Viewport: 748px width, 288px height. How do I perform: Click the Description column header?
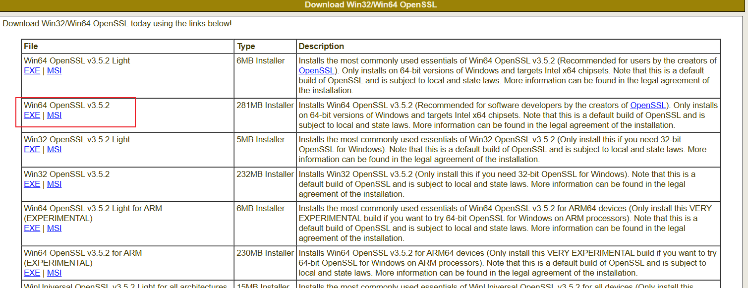pos(321,47)
